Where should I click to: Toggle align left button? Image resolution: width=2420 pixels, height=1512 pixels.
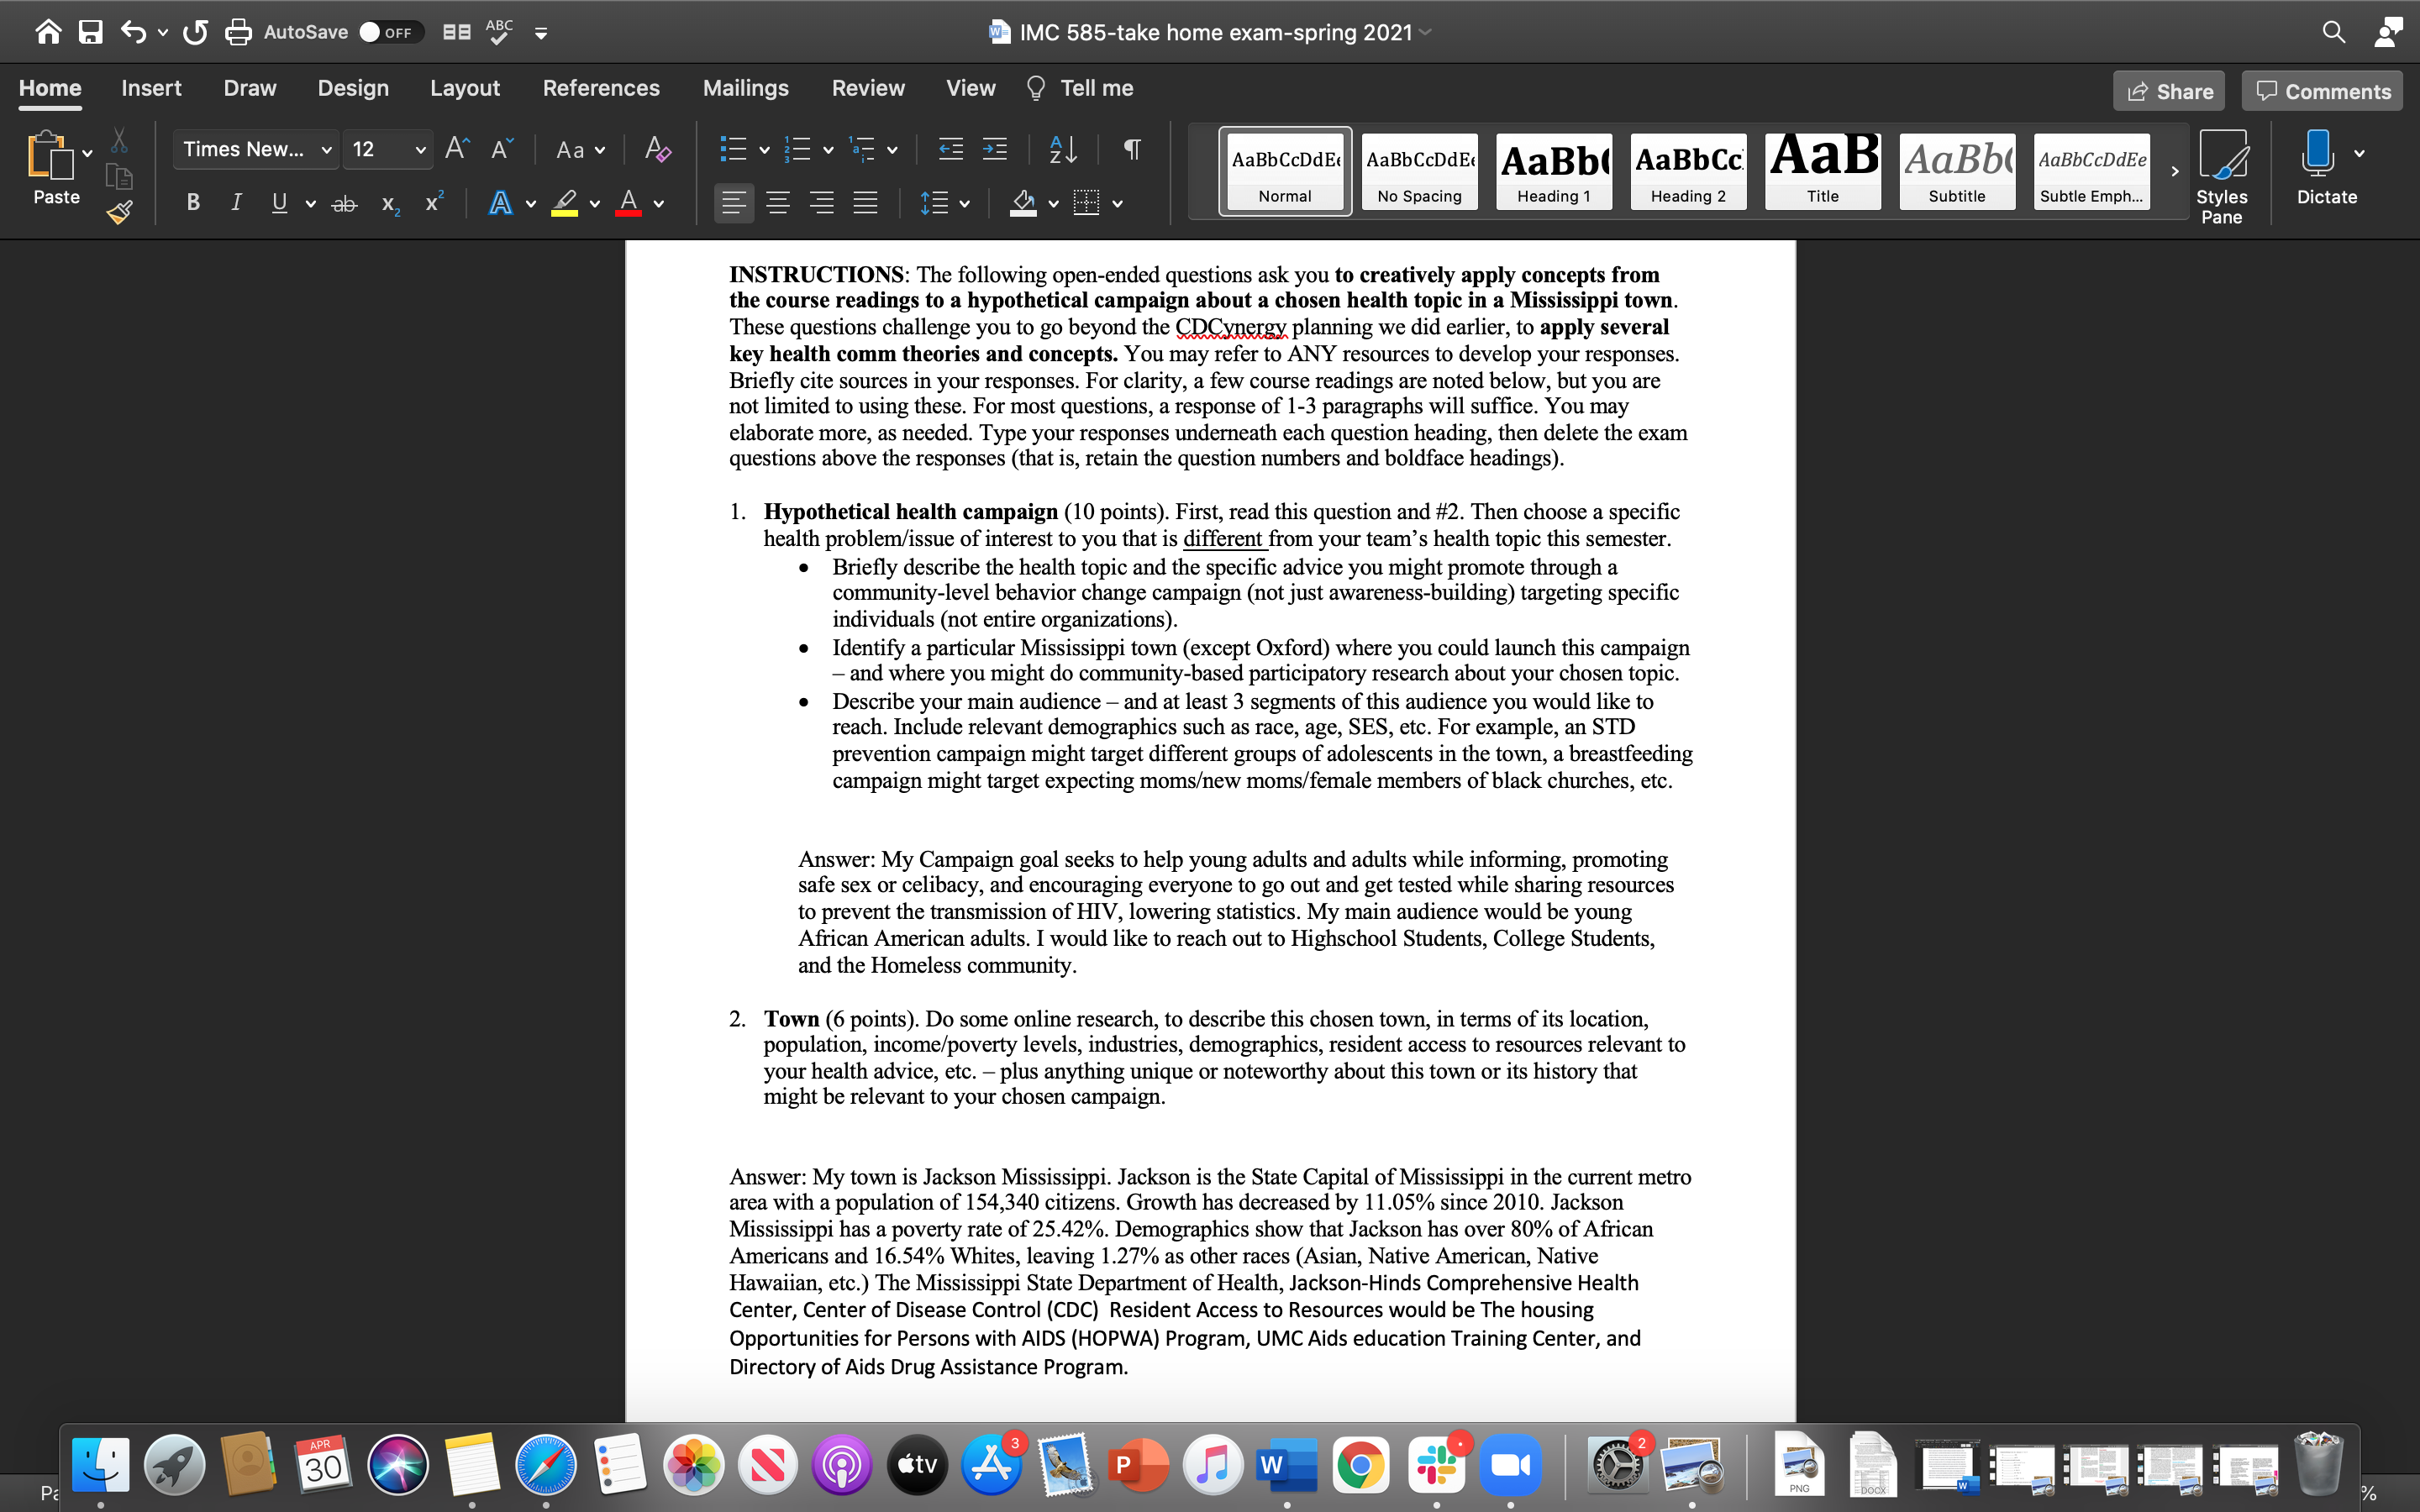[733, 203]
